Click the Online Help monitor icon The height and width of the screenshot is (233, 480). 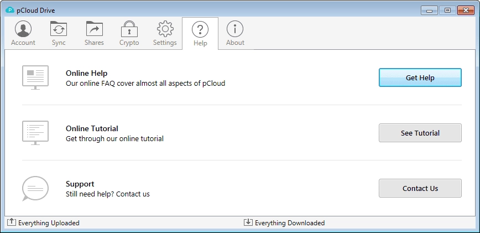point(35,77)
